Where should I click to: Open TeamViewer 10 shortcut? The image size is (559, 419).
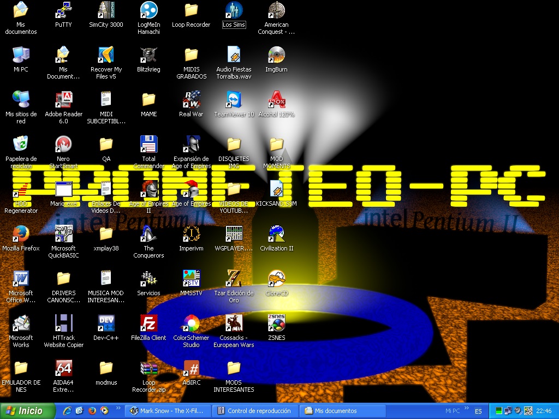tap(234, 105)
